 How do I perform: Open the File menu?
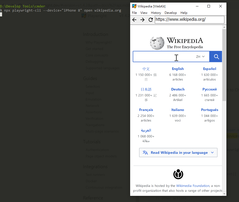coord(134,13)
